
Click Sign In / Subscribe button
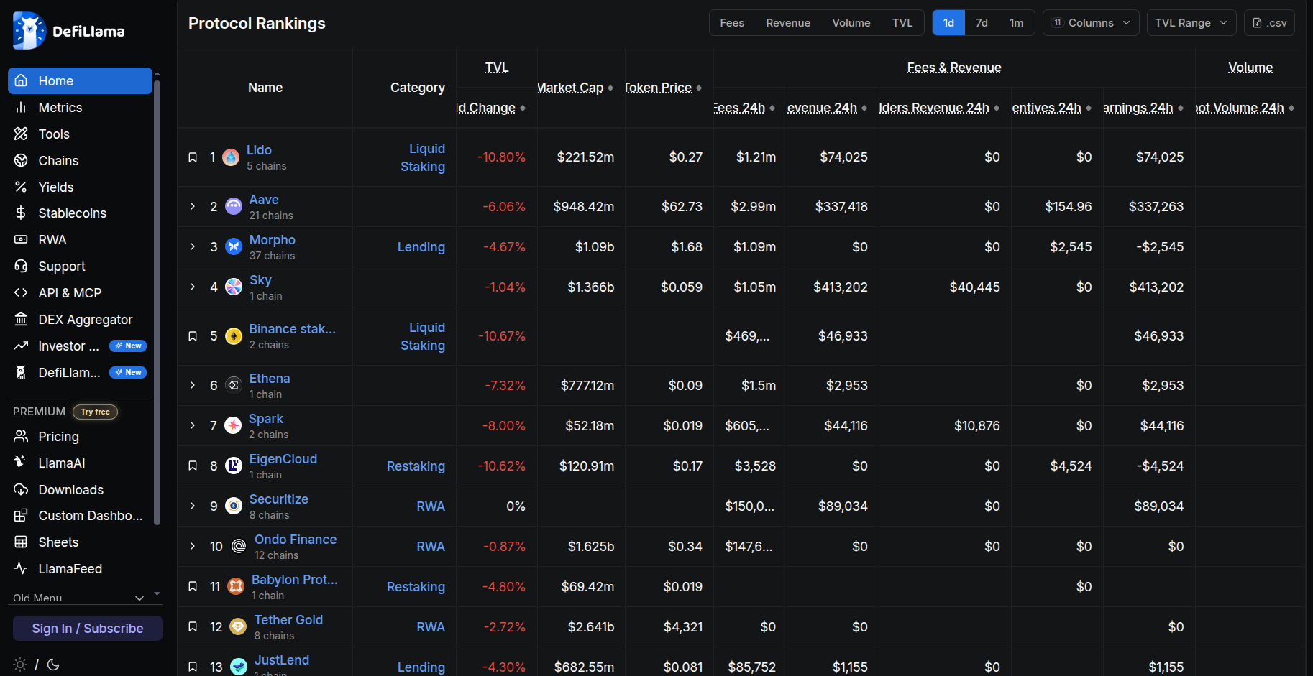pyautogui.click(x=88, y=629)
